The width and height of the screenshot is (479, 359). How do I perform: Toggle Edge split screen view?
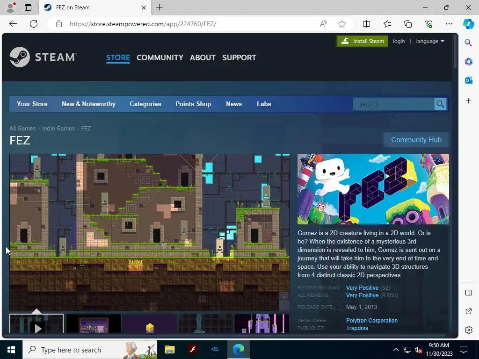(366, 24)
